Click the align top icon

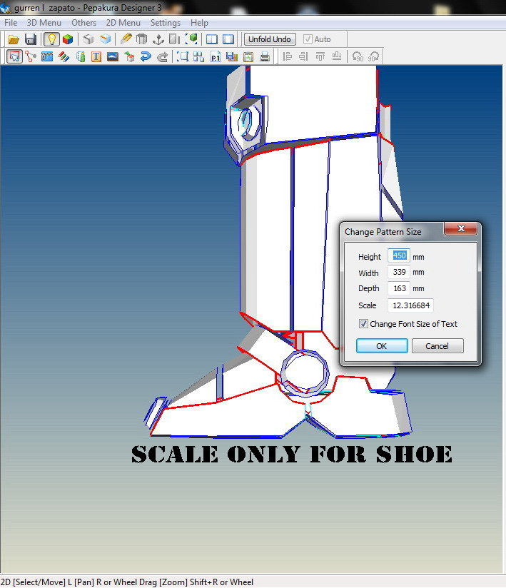pos(320,56)
